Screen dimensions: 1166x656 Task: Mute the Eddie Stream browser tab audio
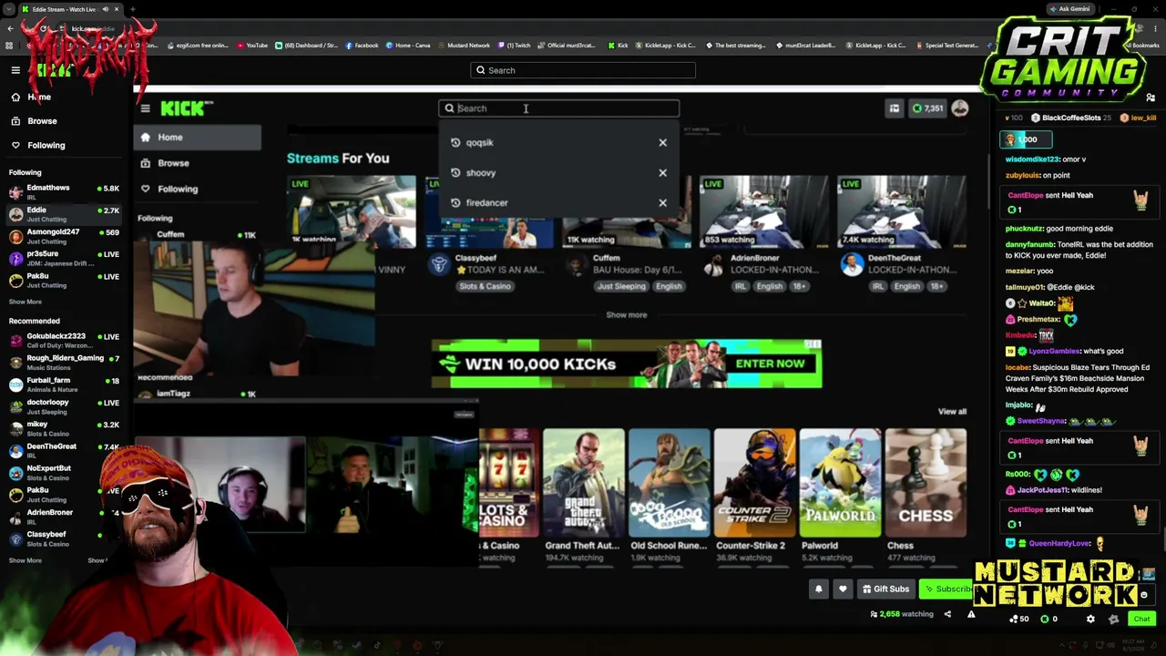pos(105,9)
